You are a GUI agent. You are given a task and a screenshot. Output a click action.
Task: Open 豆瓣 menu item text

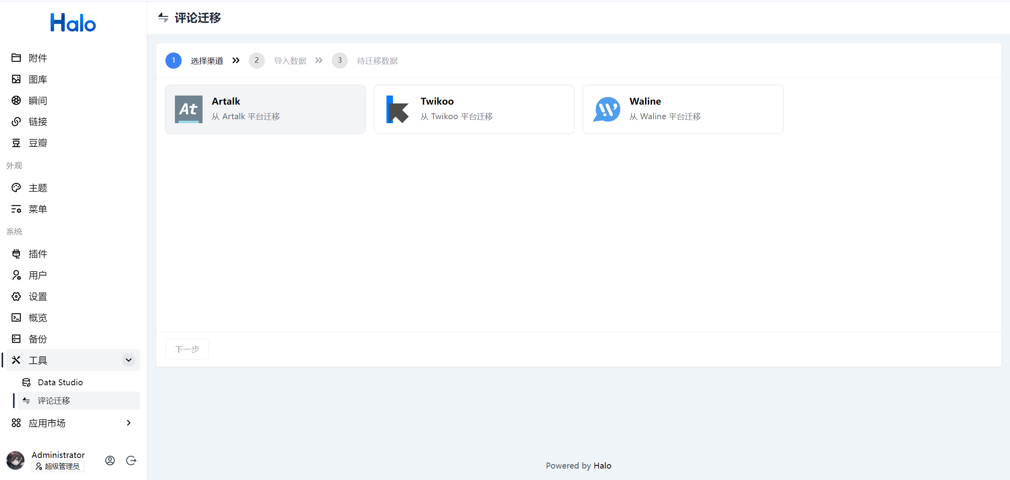pyautogui.click(x=38, y=143)
